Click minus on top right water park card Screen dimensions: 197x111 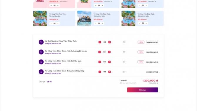coord(139,5)
